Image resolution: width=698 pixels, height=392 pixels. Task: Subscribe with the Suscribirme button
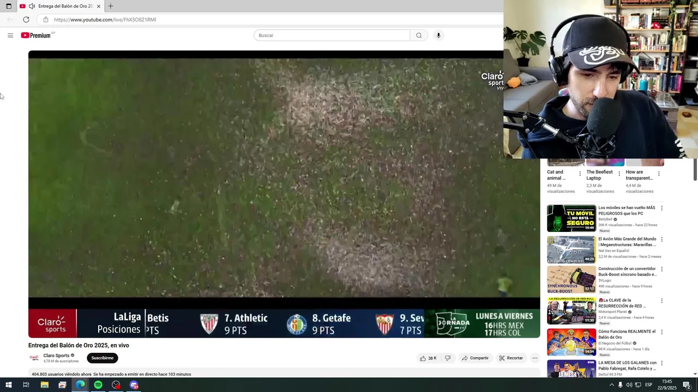click(102, 358)
